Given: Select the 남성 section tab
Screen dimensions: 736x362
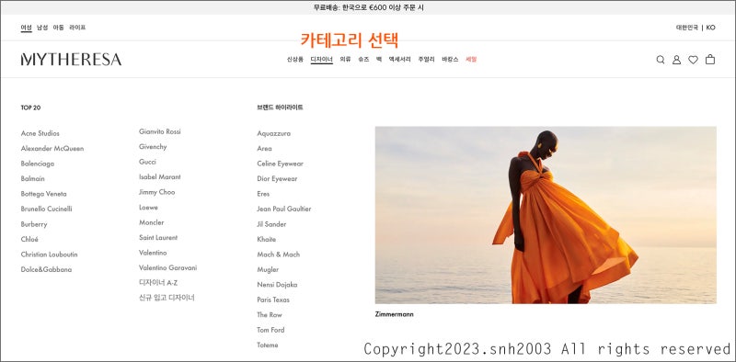Looking at the screenshot, I should pyautogui.click(x=42, y=28).
